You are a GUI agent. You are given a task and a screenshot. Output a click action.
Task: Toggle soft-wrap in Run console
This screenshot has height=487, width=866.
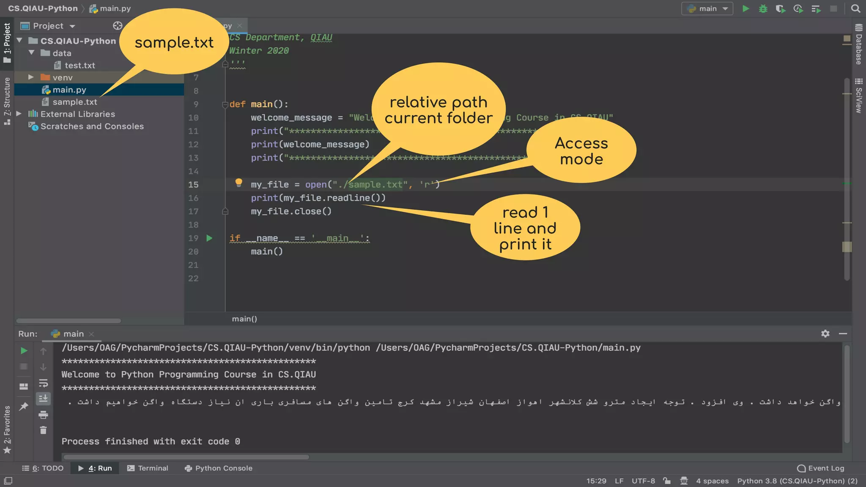click(43, 383)
